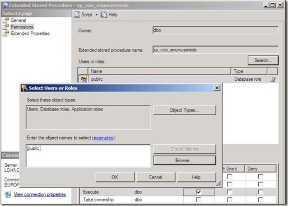Click the Script toolbar icon

tap(77, 15)
